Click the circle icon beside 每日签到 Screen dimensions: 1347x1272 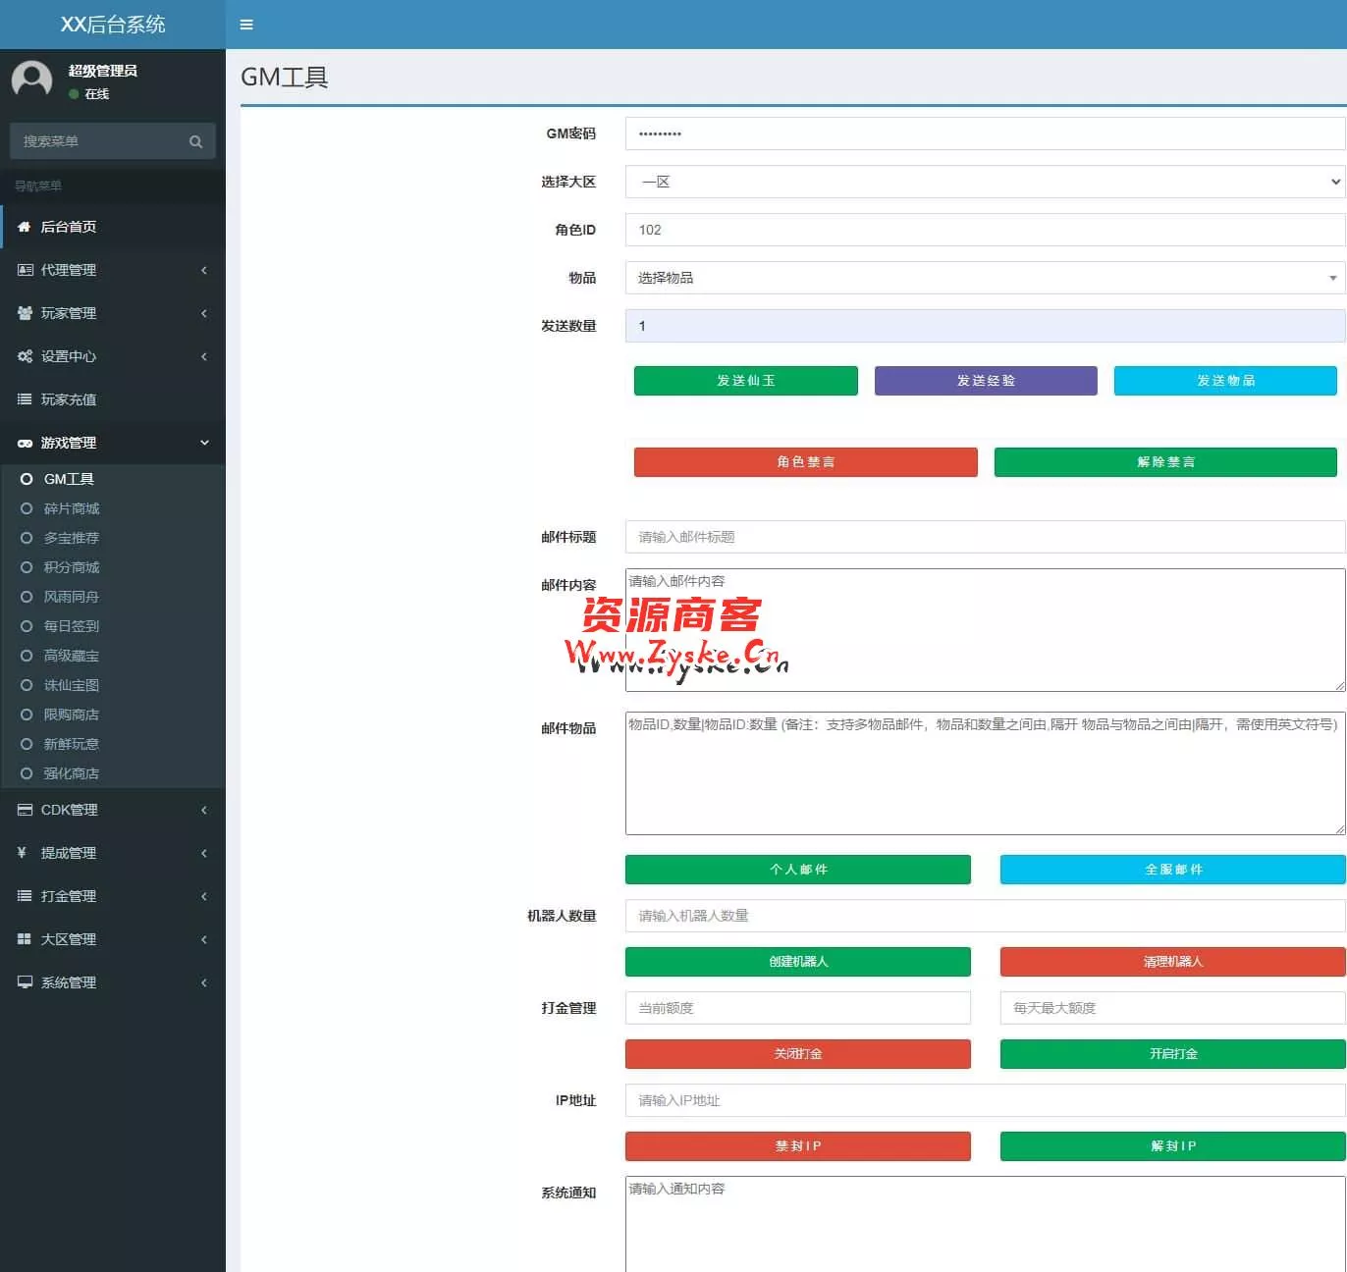click(x=27, y=626)
